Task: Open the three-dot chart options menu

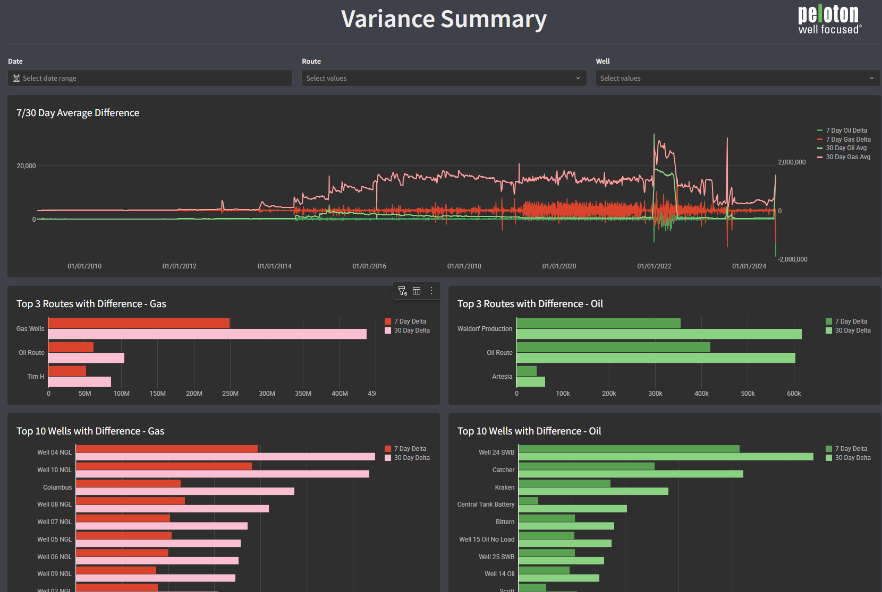Action: [x=431, y=291]
